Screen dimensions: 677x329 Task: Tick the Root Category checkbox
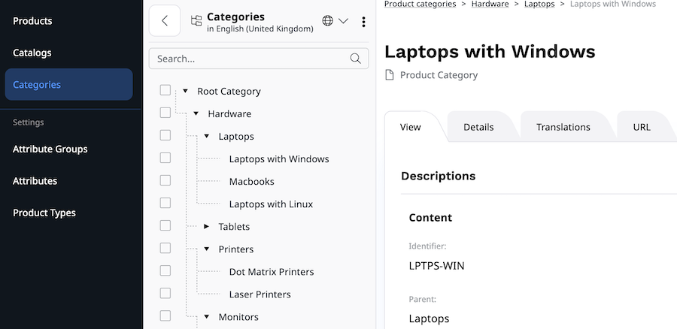[x=165, y=91]
